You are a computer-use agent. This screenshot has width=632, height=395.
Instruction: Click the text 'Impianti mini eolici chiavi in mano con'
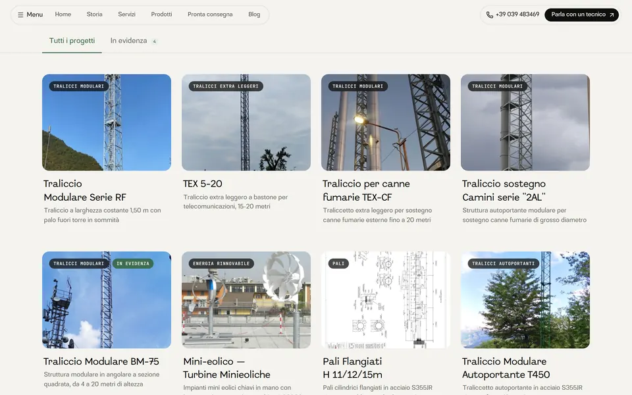(x=237, y=388)
